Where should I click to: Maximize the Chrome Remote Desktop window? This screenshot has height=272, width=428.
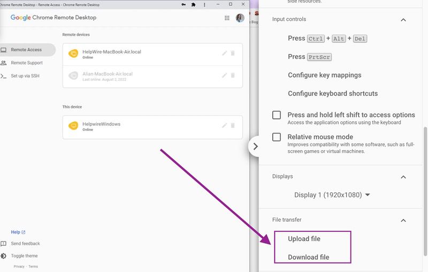click(x=231, y=4)
